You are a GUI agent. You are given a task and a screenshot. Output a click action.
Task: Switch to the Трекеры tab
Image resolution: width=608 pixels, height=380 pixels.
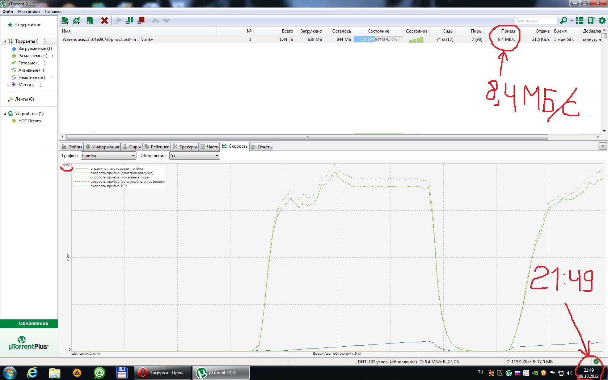pyautogui.click(x=185, y=147)
